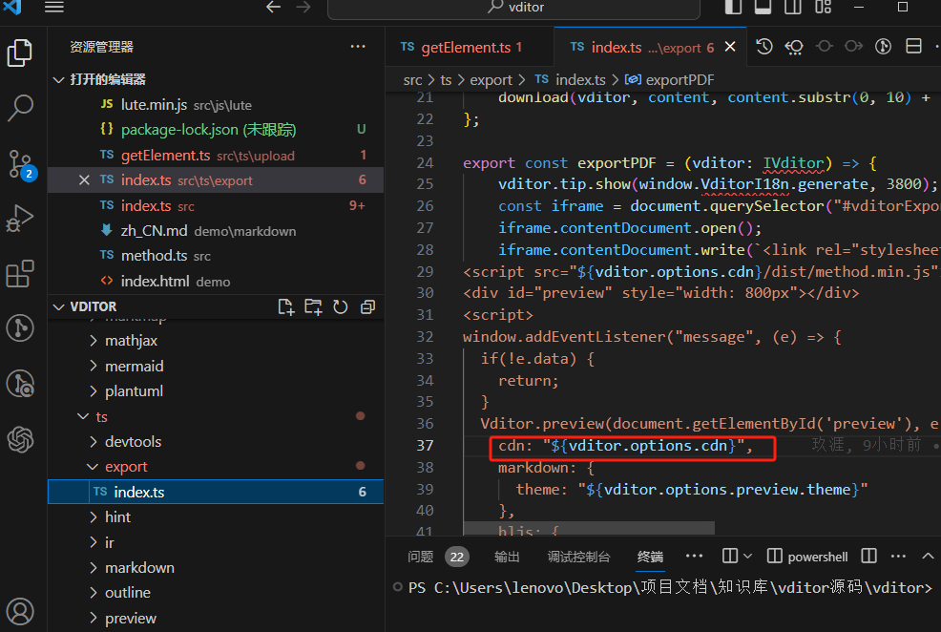Image resolution: width=941 pixels, height=632 pixels.
Task: Open Run and Debug view
Action: coord(20,219)
